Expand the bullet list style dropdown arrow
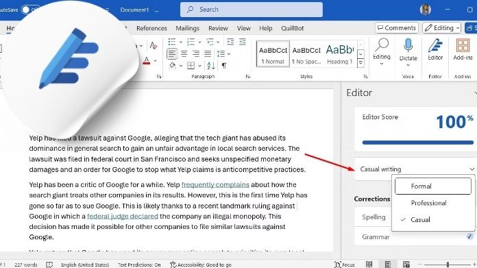477x268 pixels. click(x=181, y=42)
